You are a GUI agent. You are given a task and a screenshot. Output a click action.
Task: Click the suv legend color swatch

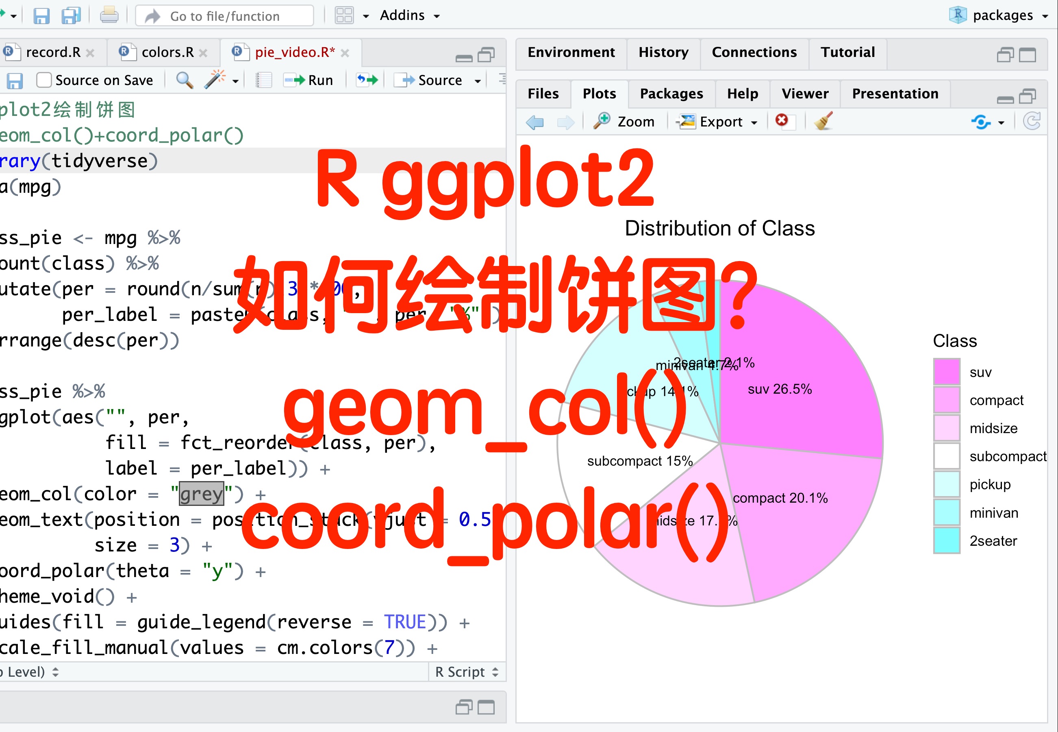[947, 372]
